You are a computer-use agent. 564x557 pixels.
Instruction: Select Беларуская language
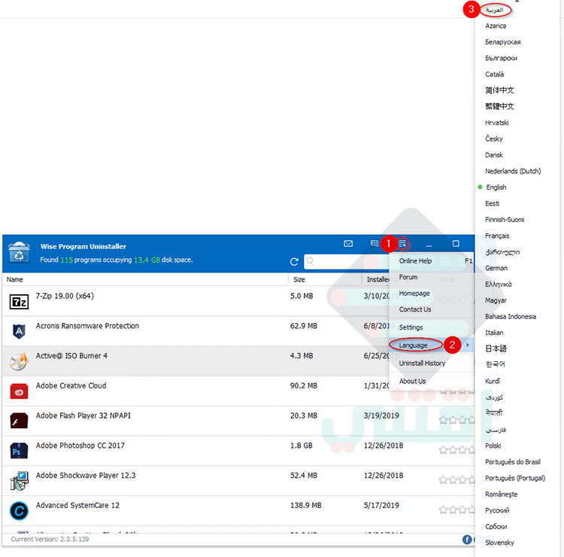(x=503, y=42)
